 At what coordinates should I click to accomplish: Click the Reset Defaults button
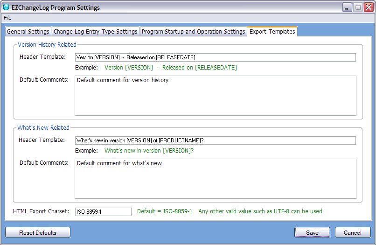(38, 232)
